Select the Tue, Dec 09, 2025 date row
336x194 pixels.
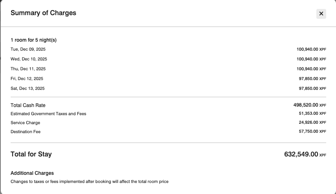click(28, 49)
